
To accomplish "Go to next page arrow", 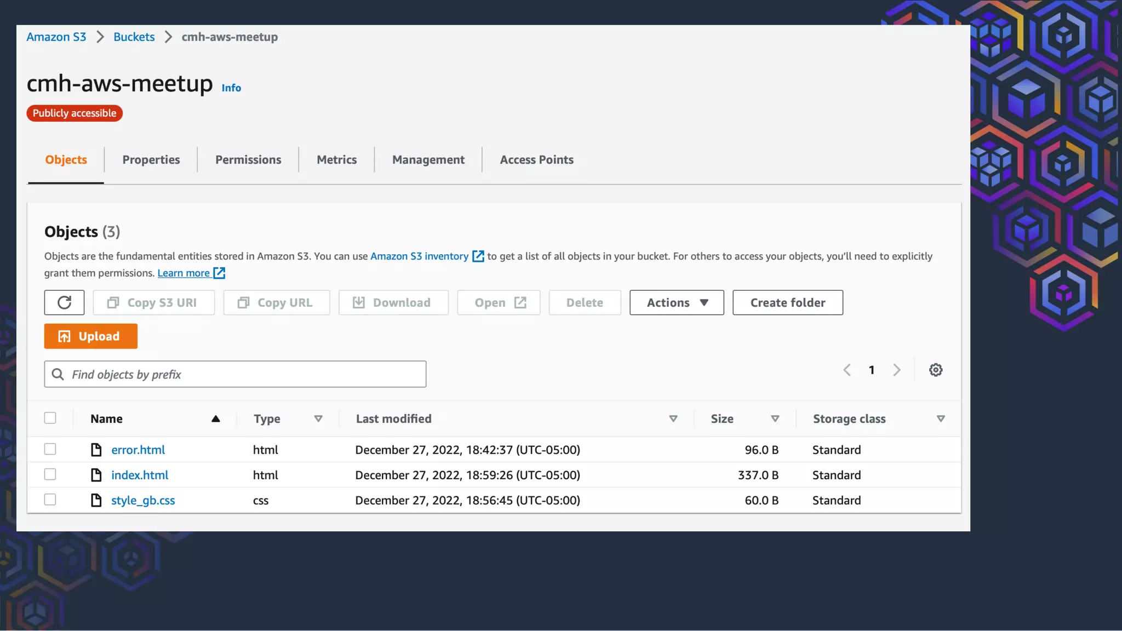I will (x=896, y=370).
